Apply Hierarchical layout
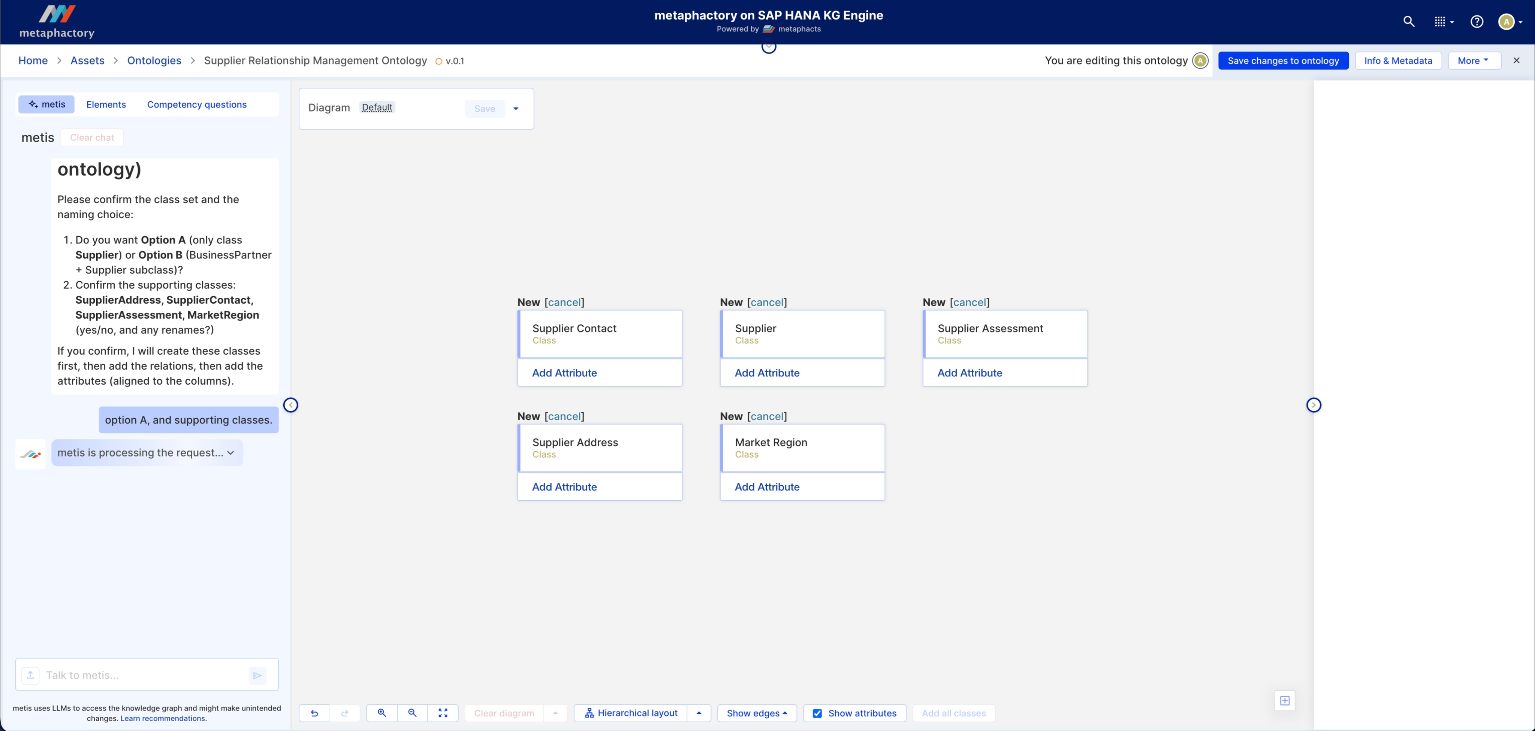1535x731 pixels. [x=631, y=713]
